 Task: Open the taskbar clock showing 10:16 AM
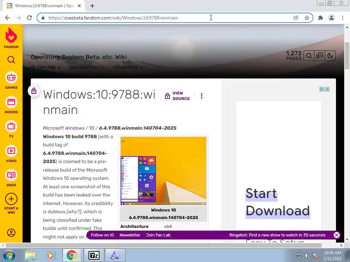tap(333, 255)
